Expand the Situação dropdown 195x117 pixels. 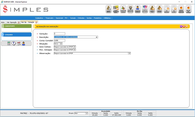tap(61, 44)
